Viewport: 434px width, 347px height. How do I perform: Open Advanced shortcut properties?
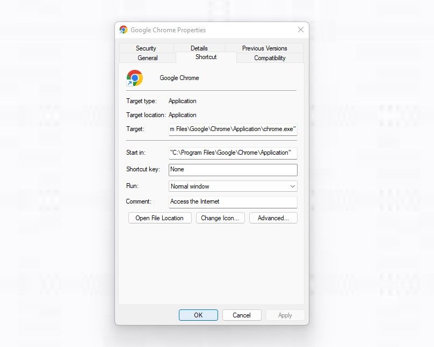pyautogui.click(x=273, y=218)
